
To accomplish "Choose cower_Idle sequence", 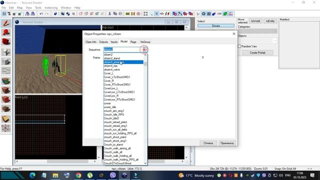I will pos(123,107).
